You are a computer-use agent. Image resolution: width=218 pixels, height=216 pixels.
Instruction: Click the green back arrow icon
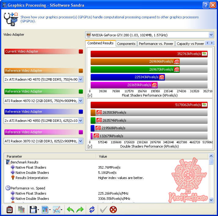tap(71, 210)
